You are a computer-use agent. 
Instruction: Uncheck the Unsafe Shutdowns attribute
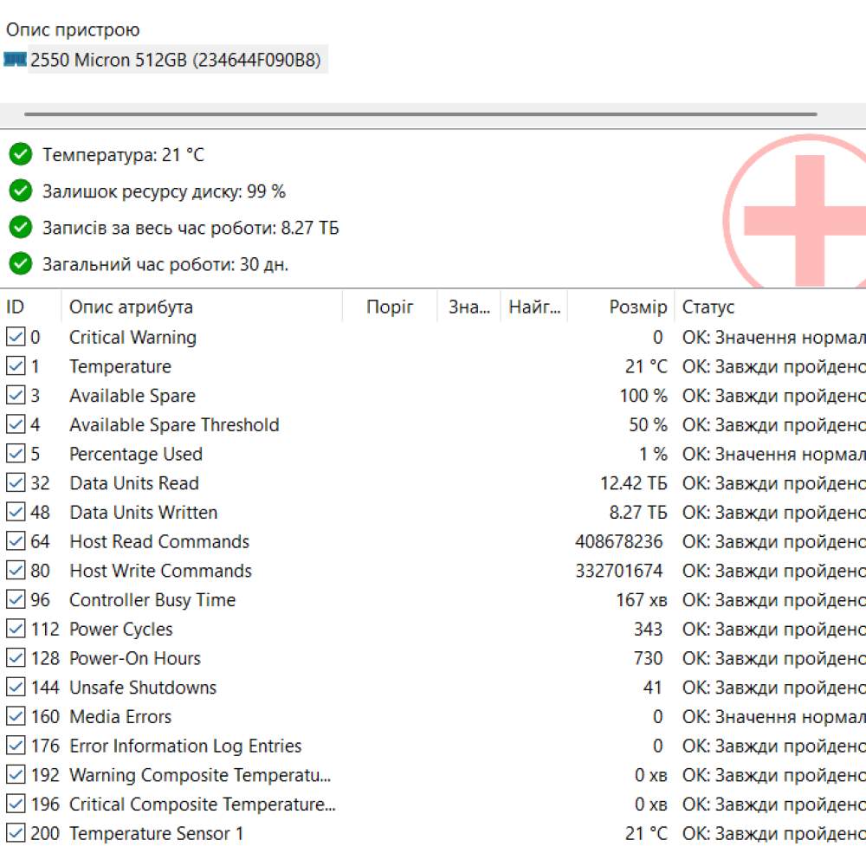tap(16, 687)
